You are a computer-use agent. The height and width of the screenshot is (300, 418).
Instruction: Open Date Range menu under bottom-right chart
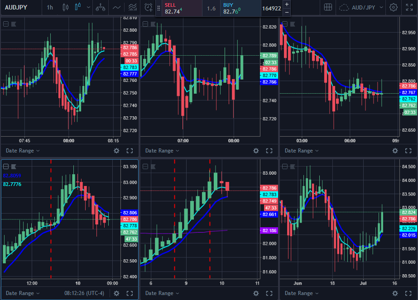[x=302, y=293]
